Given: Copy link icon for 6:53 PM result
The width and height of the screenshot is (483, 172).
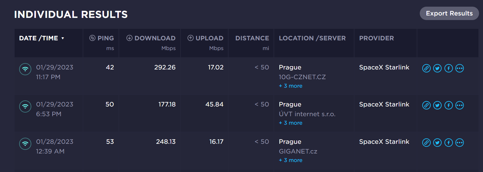Looking at the screenshot, I should point(426,105).
